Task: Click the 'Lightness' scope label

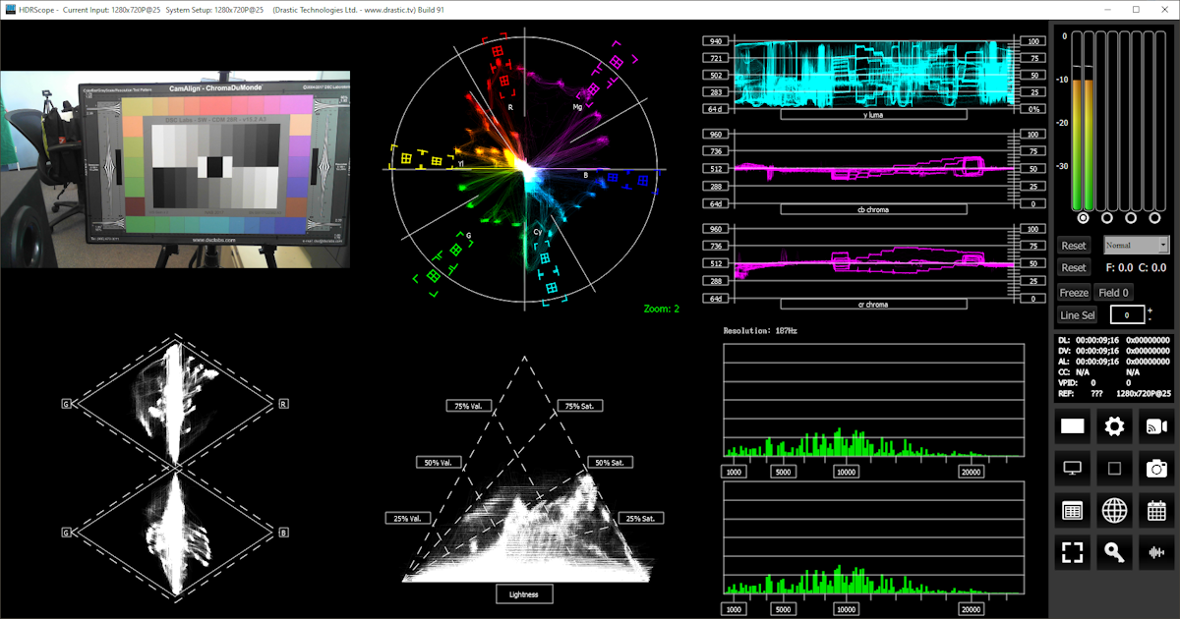Action: tap(524, 593)
